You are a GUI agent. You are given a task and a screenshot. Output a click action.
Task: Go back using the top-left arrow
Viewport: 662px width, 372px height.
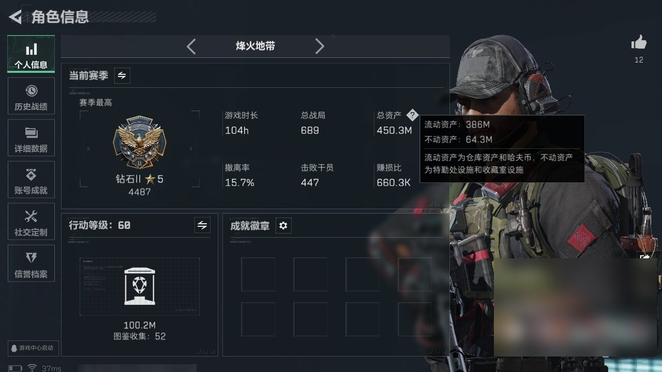click(16, 17)
